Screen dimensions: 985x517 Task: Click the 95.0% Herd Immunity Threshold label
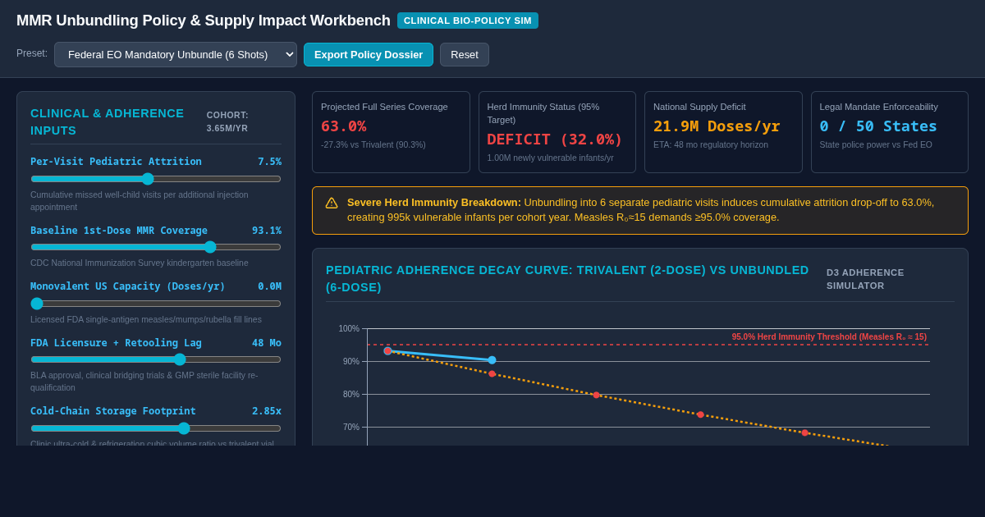click(x=829, y=337)
